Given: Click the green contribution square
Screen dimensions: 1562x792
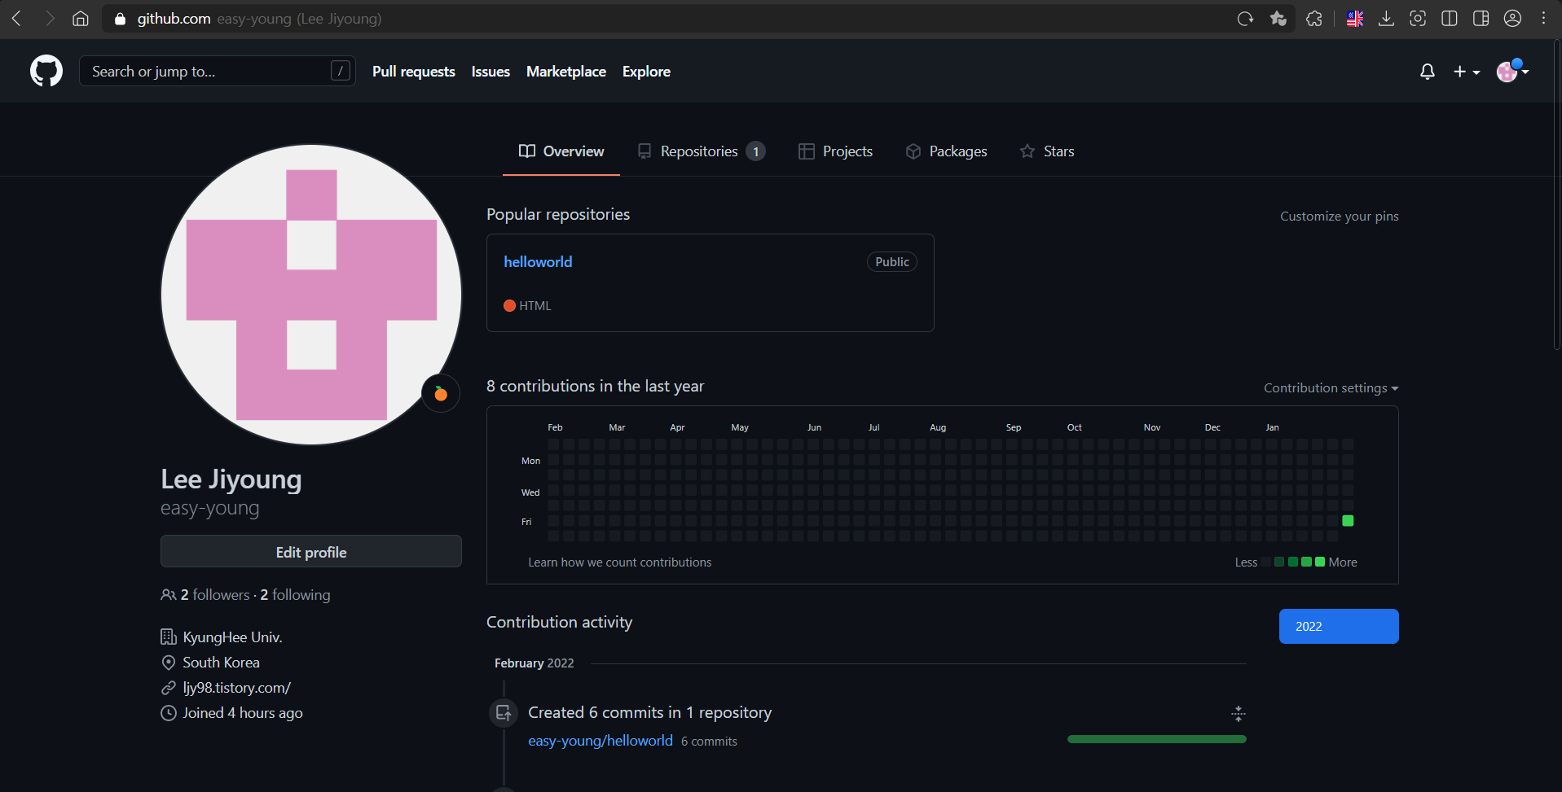Looking at the screenshot, I should coord(1348,521).
